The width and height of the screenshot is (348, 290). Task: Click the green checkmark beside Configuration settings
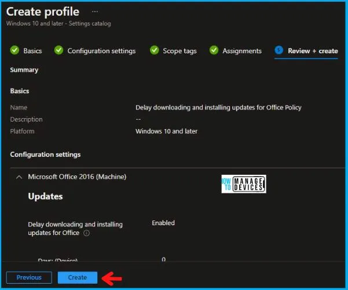[x=58, y=50]
